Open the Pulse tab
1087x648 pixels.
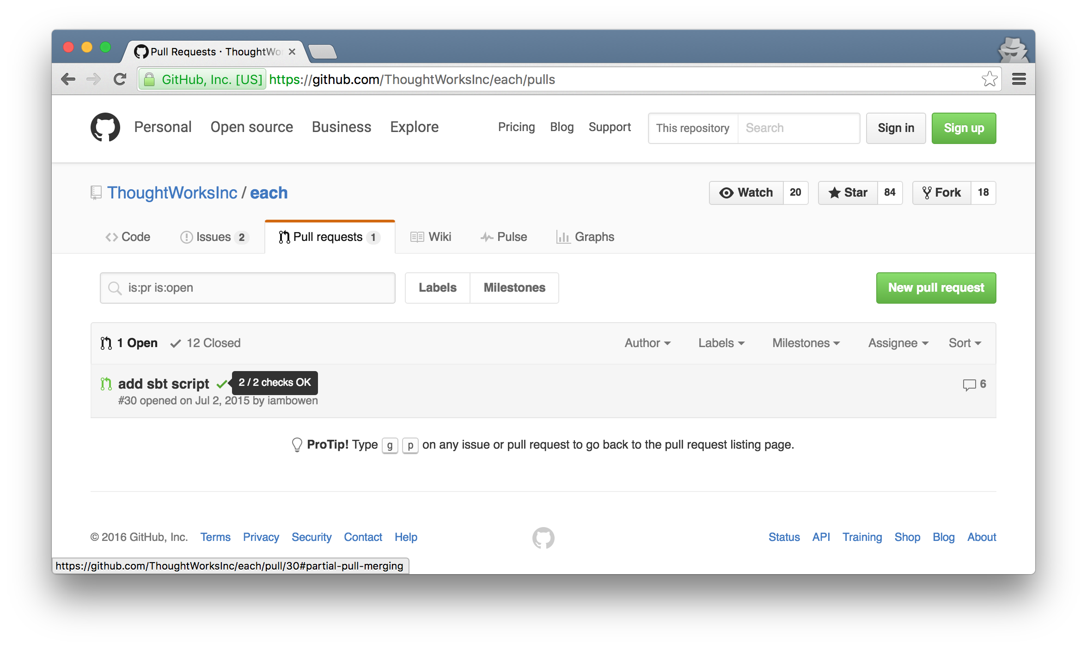point(504,237)
